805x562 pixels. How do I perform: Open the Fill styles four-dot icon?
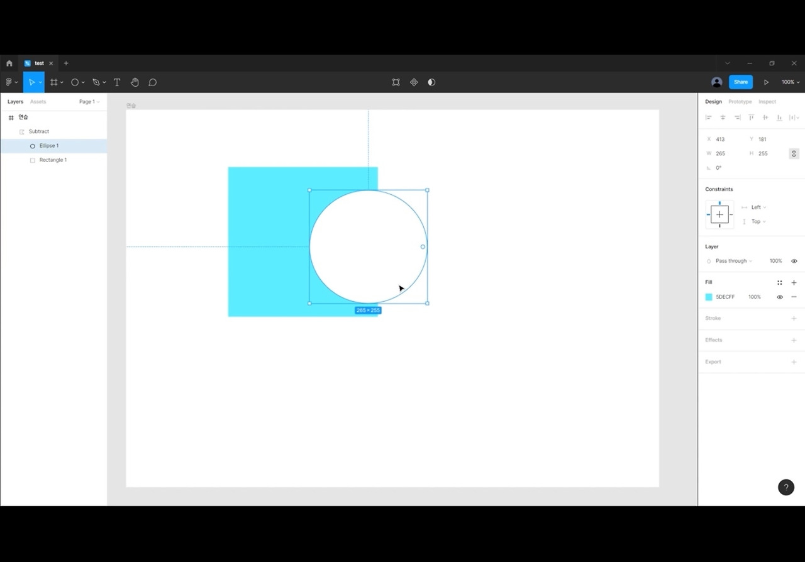(x=780, y=283)
